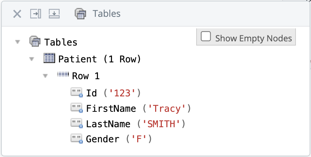Click the Tables database icon in header
The image size is (311, 157).
80,14
